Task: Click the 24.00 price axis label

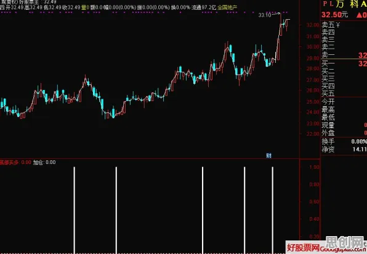Action: tap(313, 112)
